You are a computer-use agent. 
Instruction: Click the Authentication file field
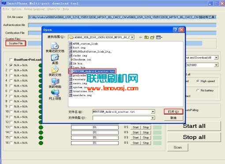(x=122, y=25)
